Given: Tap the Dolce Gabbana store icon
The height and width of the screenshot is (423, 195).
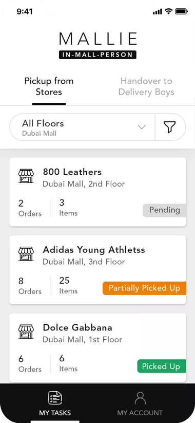Looking at the screenshot, I should [26, 332].
